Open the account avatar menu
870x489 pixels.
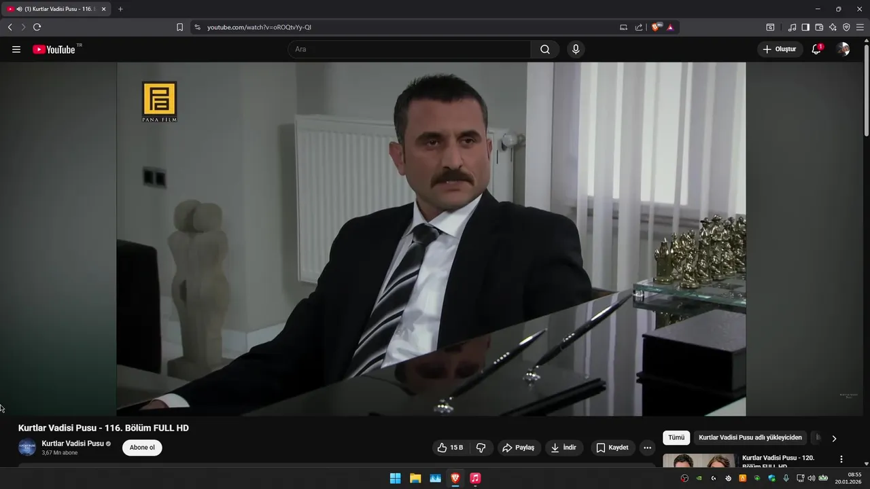pyautogui.click(x=843, y=50)
